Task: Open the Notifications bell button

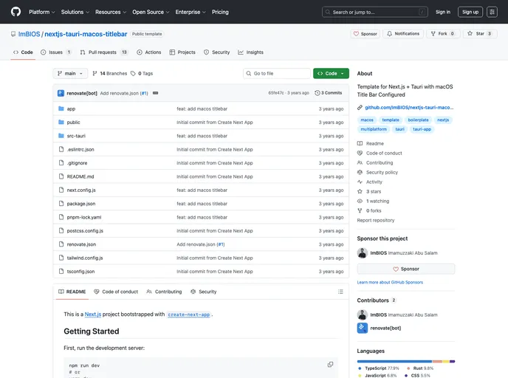Action: tap(402, 34)
